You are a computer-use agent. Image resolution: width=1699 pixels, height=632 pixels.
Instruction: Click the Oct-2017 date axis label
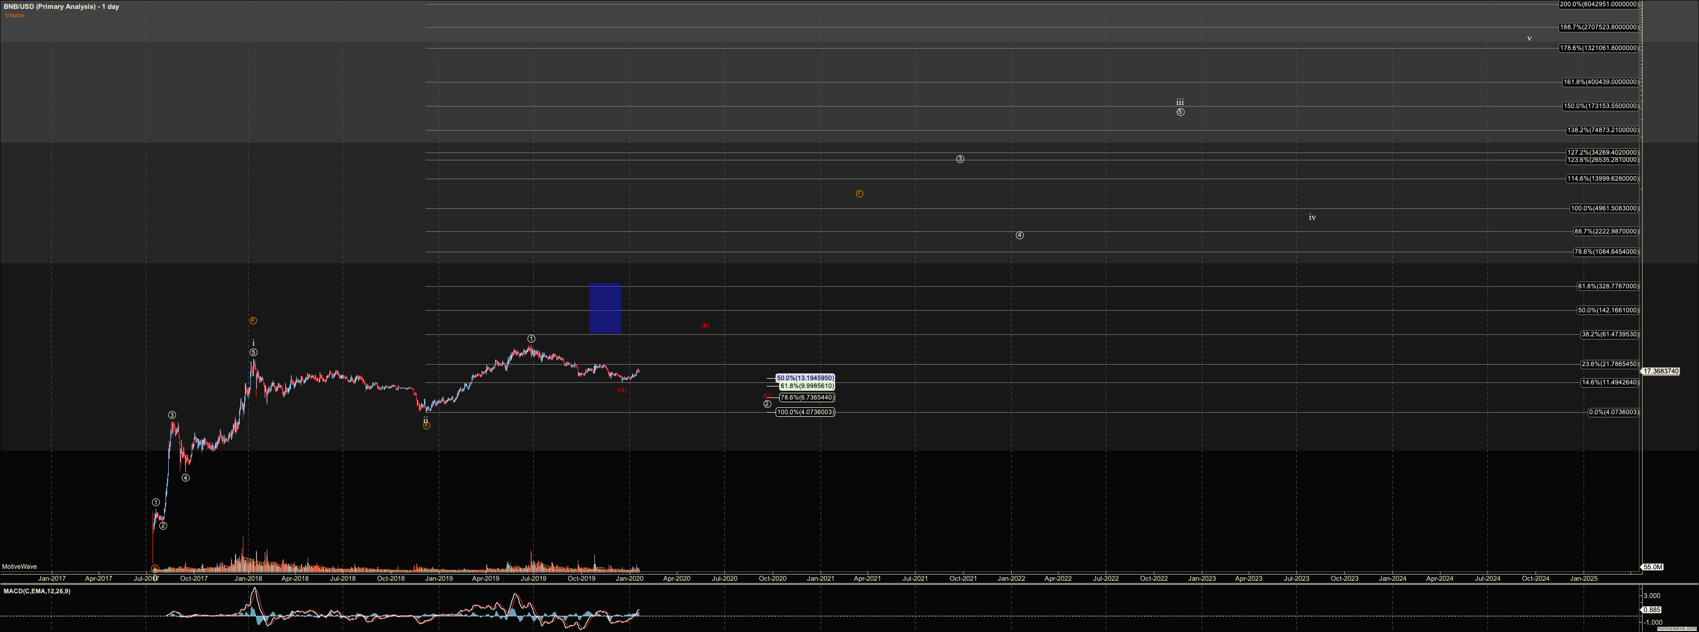tap(193, 579)
